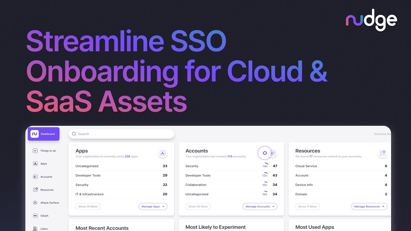Click the 208 apps count link

coord(127,157)
